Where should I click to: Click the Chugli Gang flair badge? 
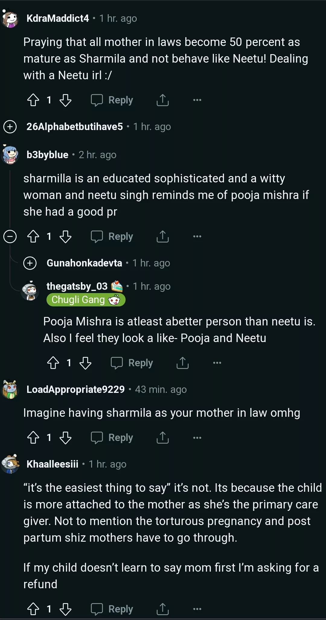(x=86, y=300)
